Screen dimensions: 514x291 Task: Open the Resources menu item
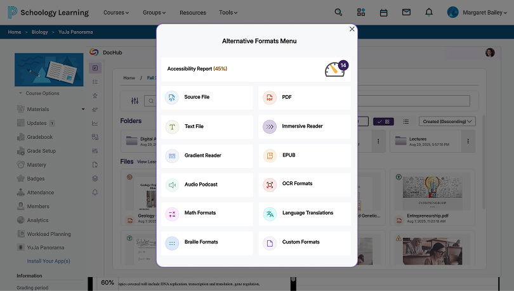click(x=193, y=13)
